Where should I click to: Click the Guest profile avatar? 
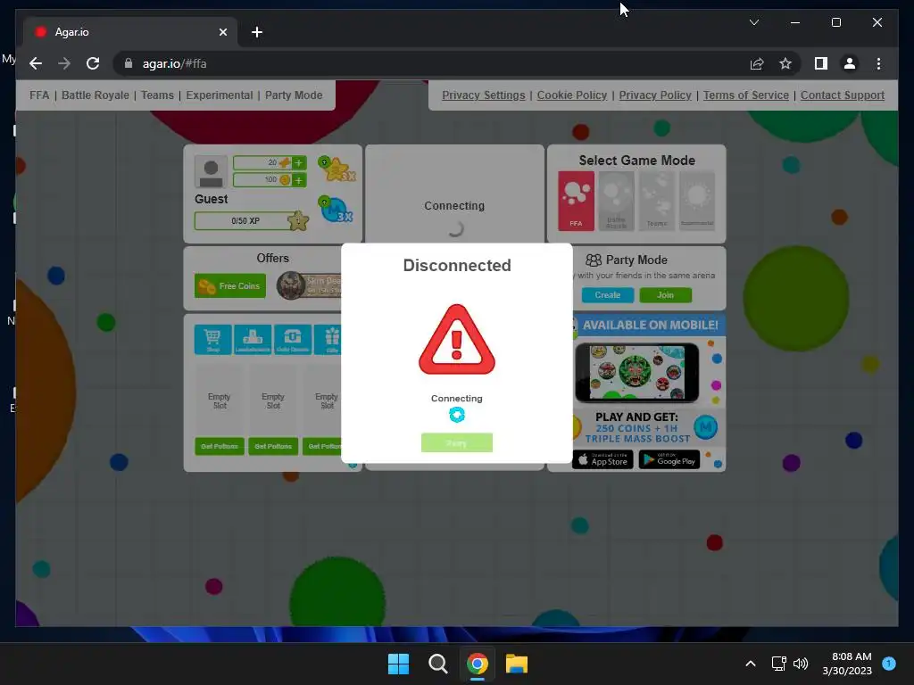point(211,172)
